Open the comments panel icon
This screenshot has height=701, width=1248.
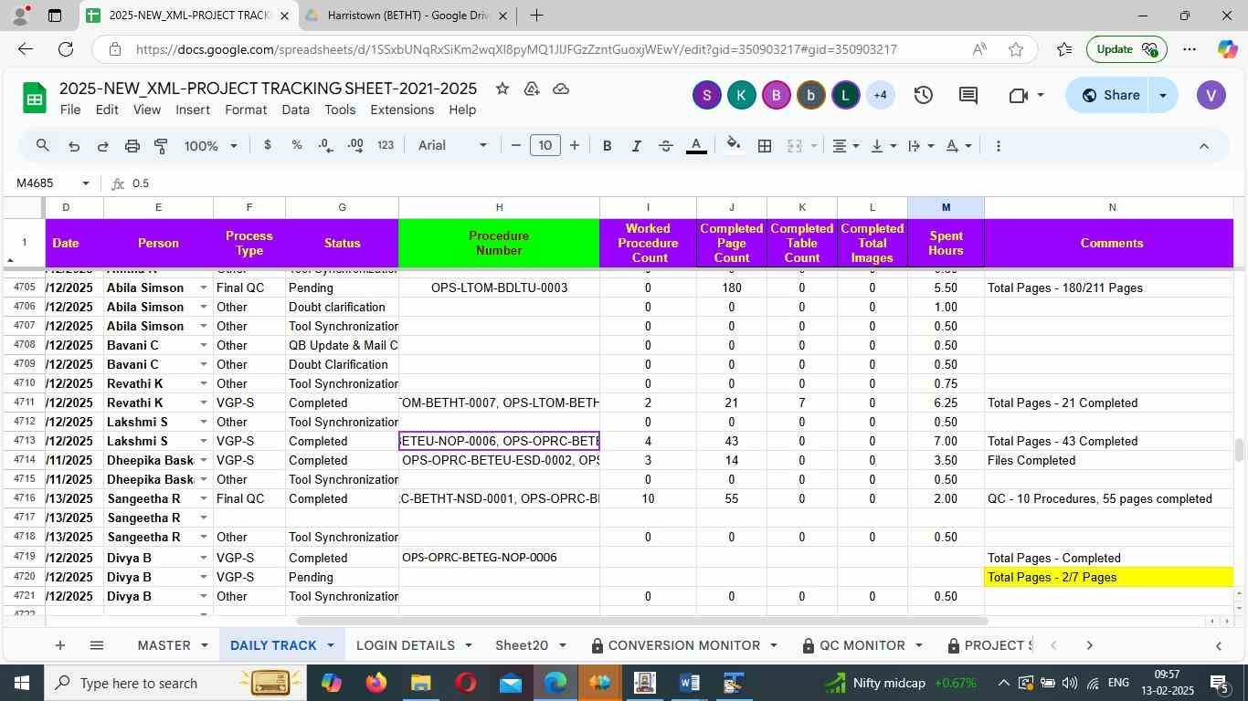[968, 95]
